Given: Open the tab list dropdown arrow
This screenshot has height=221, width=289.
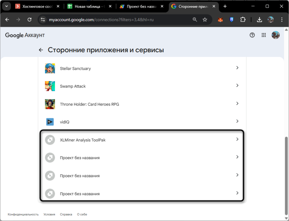Looking at the screenshot, I should coord(6,6).
